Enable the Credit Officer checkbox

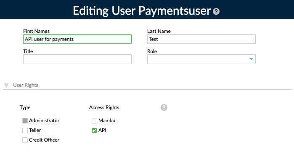25,140
